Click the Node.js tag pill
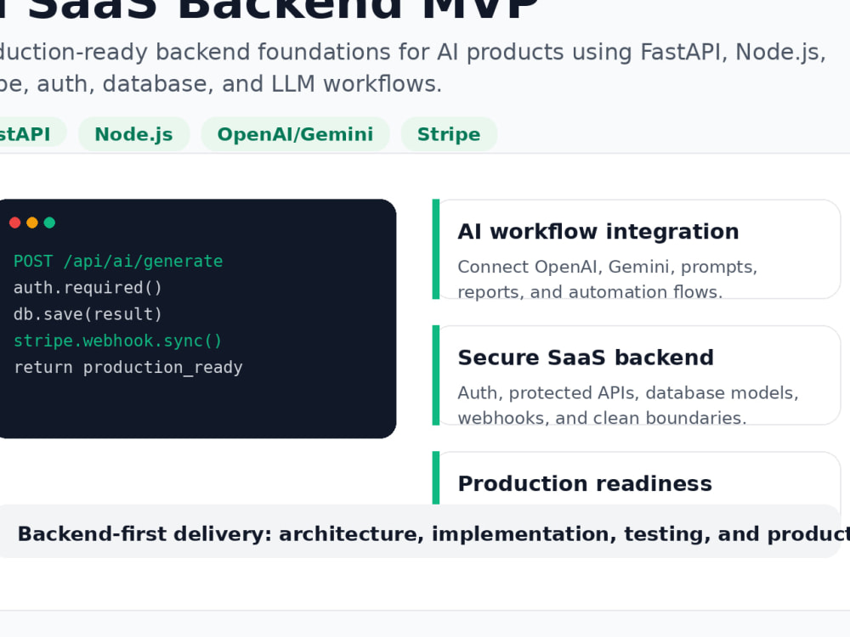The width and height of the screenshot is (850, 637). 134,134
